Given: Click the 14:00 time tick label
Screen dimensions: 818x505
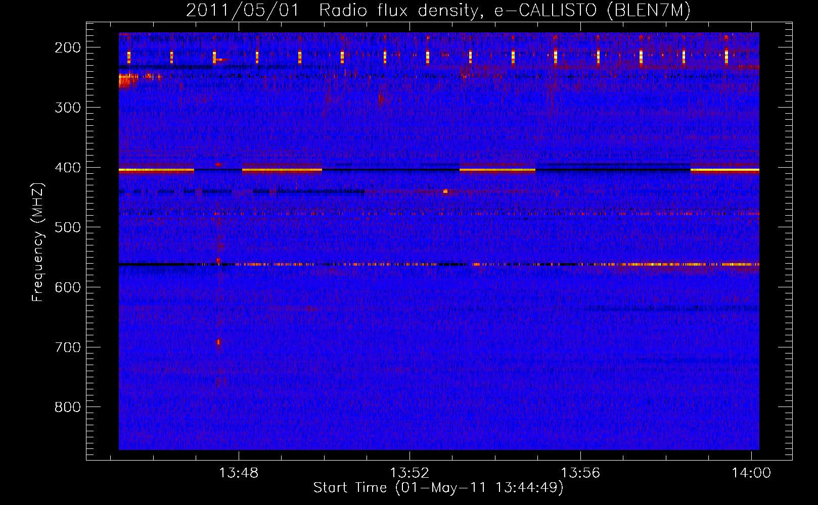Looking at the screenshot, I should (751, 473).
